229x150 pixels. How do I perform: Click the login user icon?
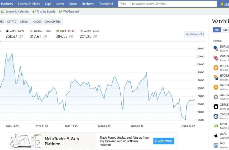(x=222, y=4)
